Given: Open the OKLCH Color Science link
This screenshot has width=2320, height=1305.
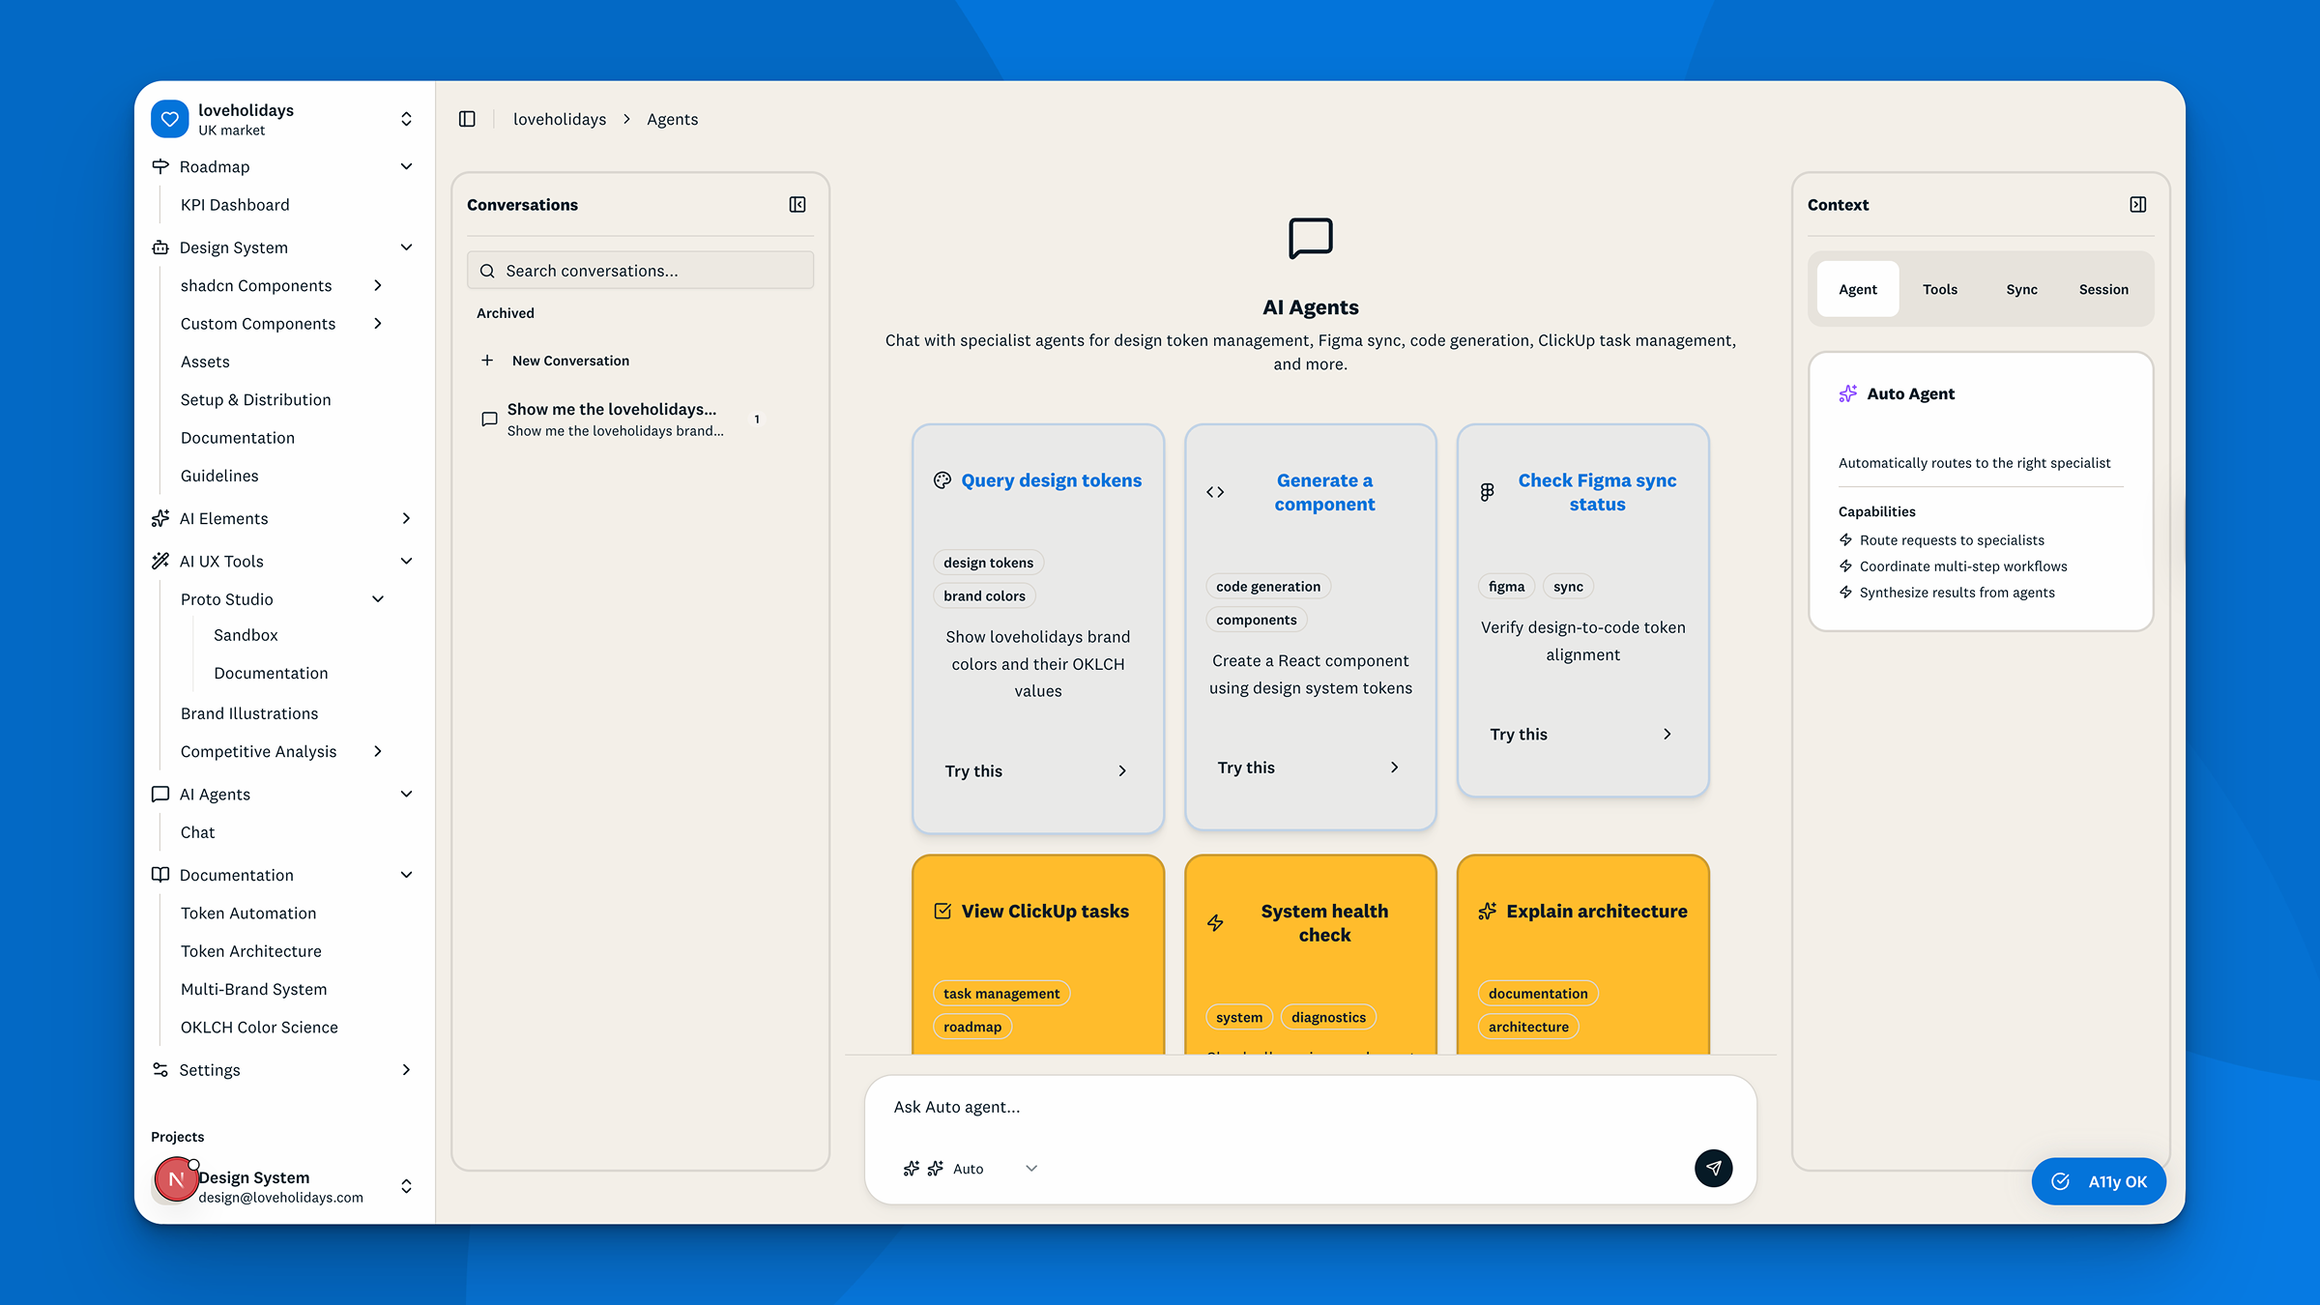Looking at the screenshot, I should pos(259,1027).
